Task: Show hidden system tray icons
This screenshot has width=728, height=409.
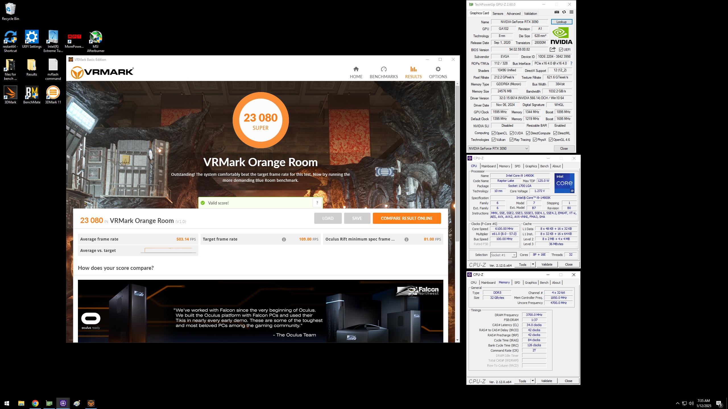Action: click(x=677, y=403)
